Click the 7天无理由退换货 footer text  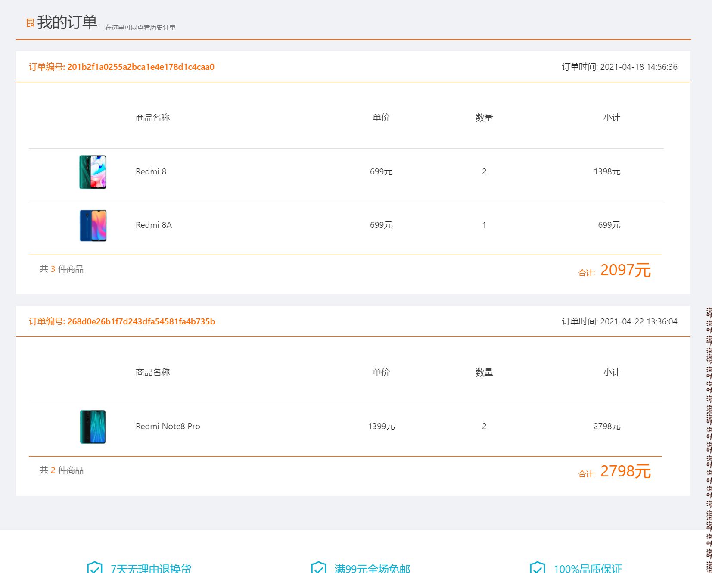151,568
